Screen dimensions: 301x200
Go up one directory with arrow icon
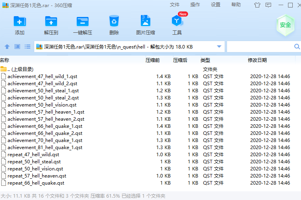7,47
